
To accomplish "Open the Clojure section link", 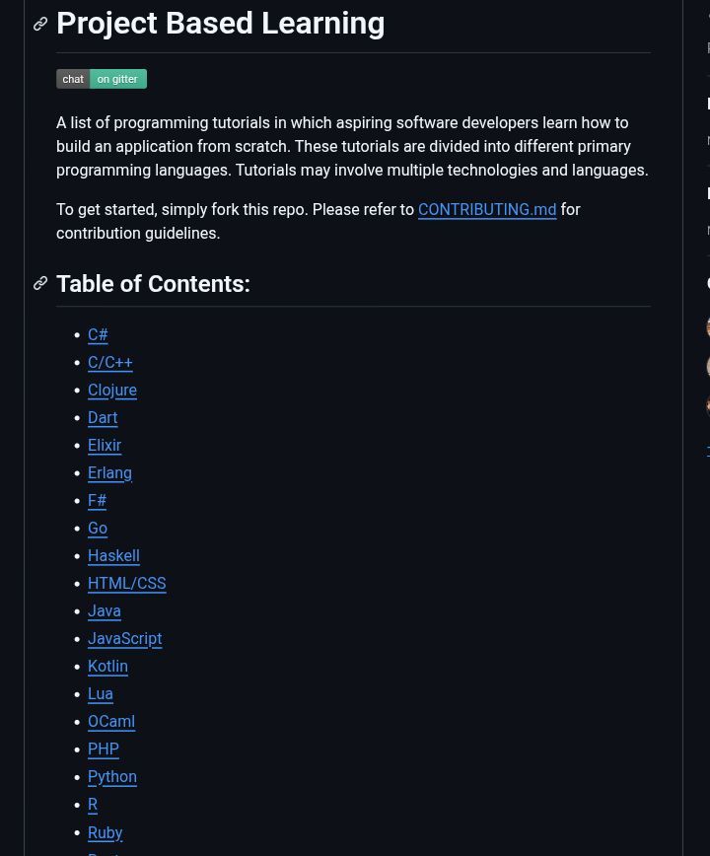I will pos(112,390).
